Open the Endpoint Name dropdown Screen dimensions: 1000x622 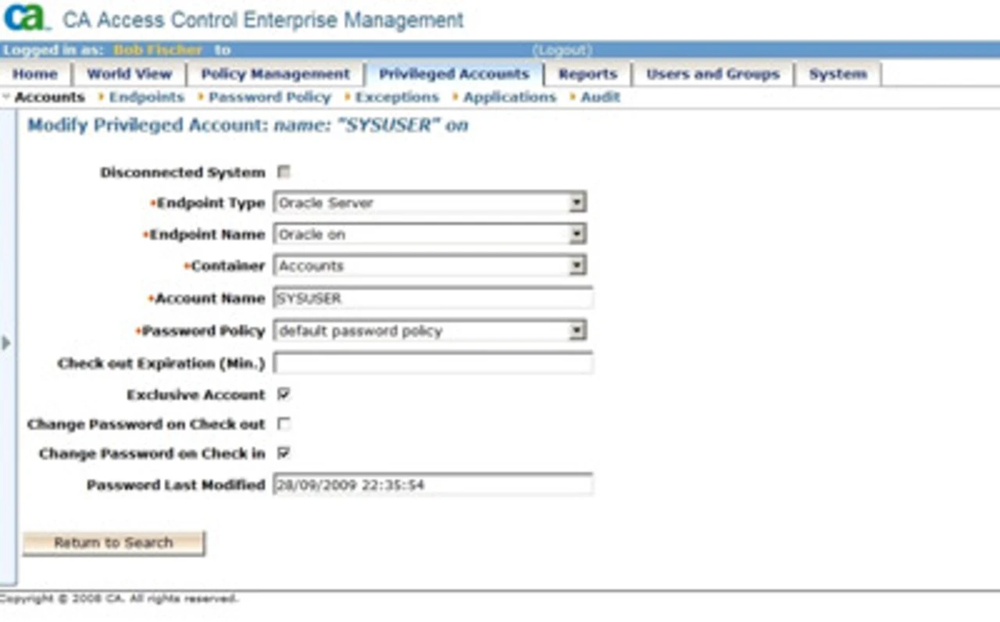point(577,234)
